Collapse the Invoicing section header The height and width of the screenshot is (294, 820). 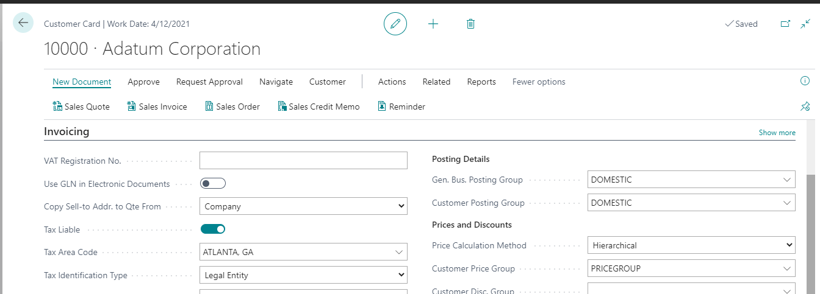click(67, 131)
